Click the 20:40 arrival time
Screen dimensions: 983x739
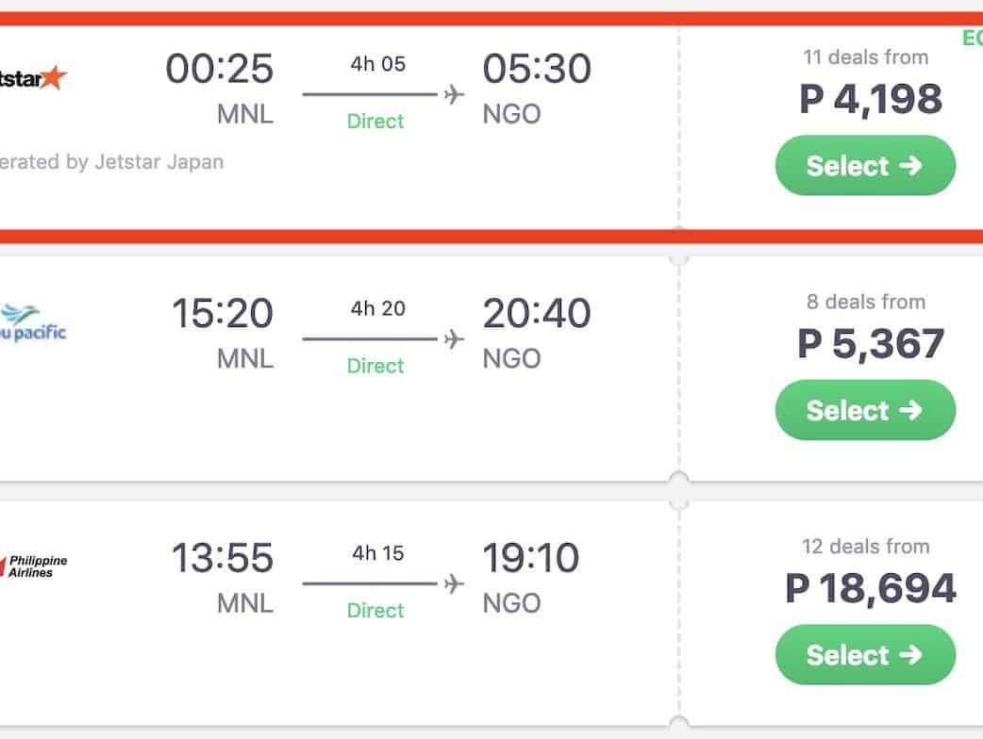coord(537,314)
